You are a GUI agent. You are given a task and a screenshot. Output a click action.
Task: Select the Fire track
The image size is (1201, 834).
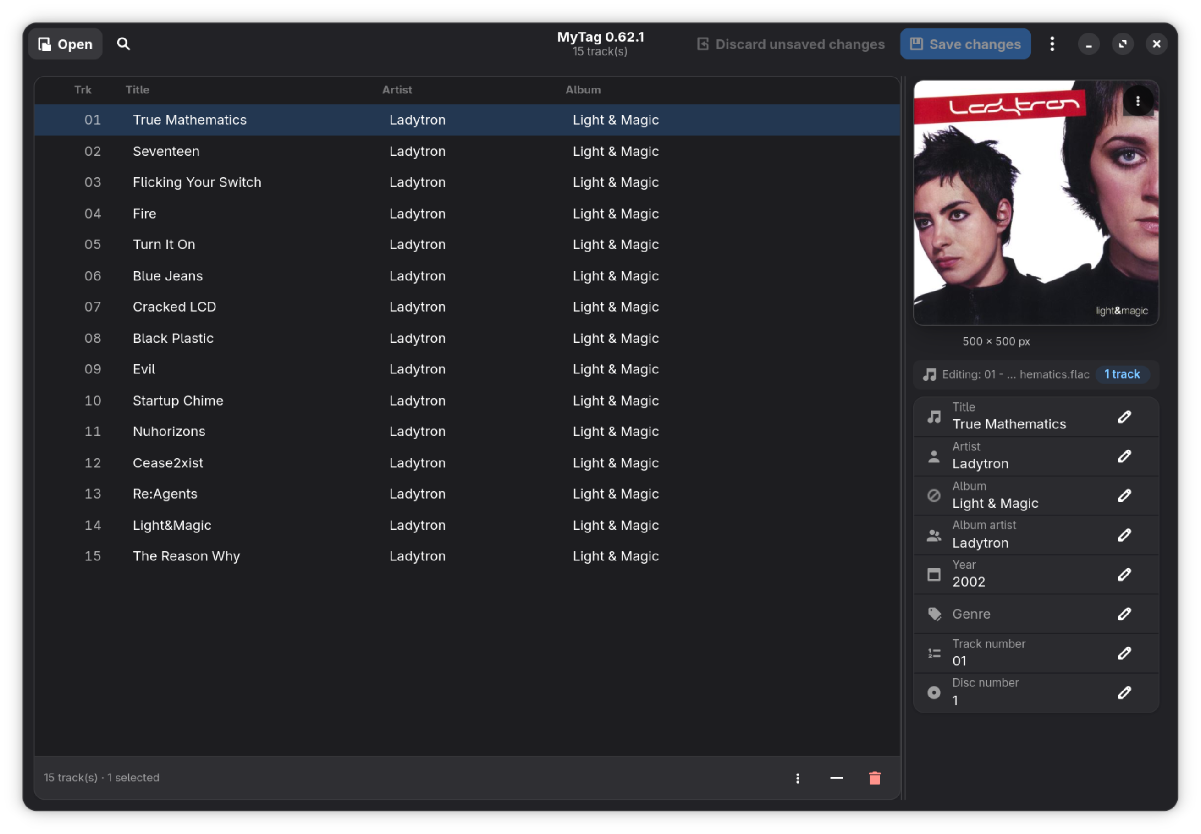[467, 213]
